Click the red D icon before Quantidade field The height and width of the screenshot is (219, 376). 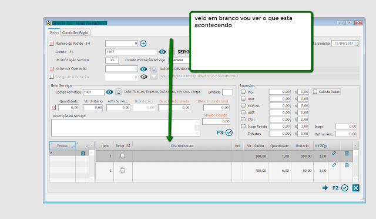coord(53,108)
